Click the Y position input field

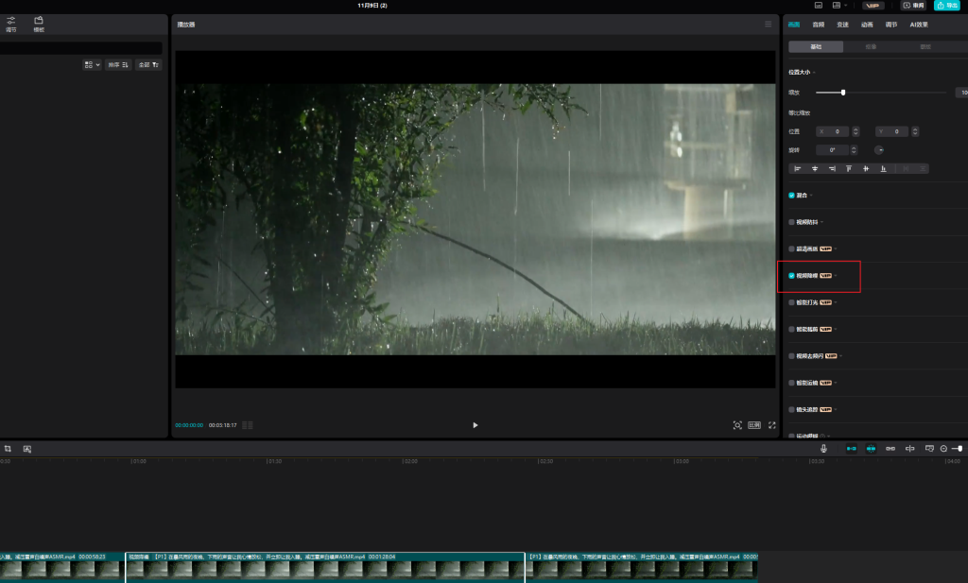point(891,131)
